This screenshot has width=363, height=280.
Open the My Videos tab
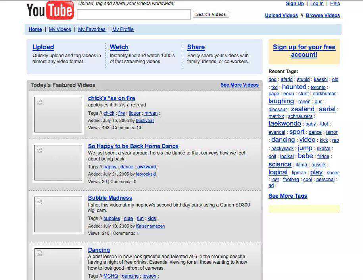point(60,29)
